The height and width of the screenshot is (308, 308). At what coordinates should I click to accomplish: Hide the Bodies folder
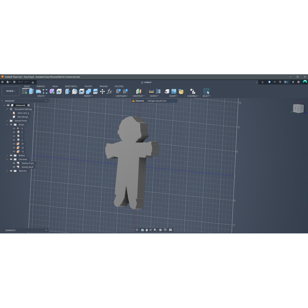(x=11, y=156)
